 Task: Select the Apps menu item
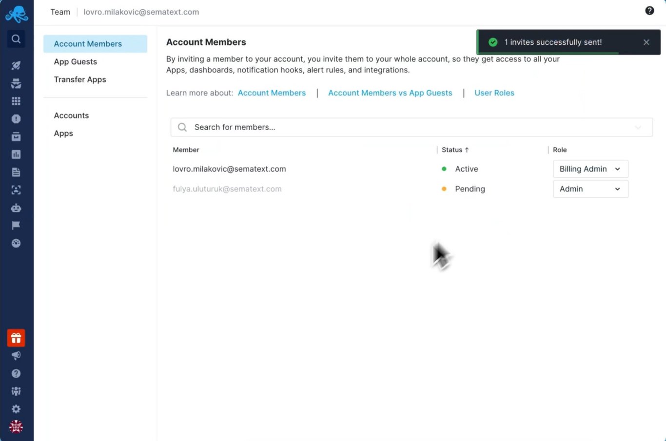[63, 134]
